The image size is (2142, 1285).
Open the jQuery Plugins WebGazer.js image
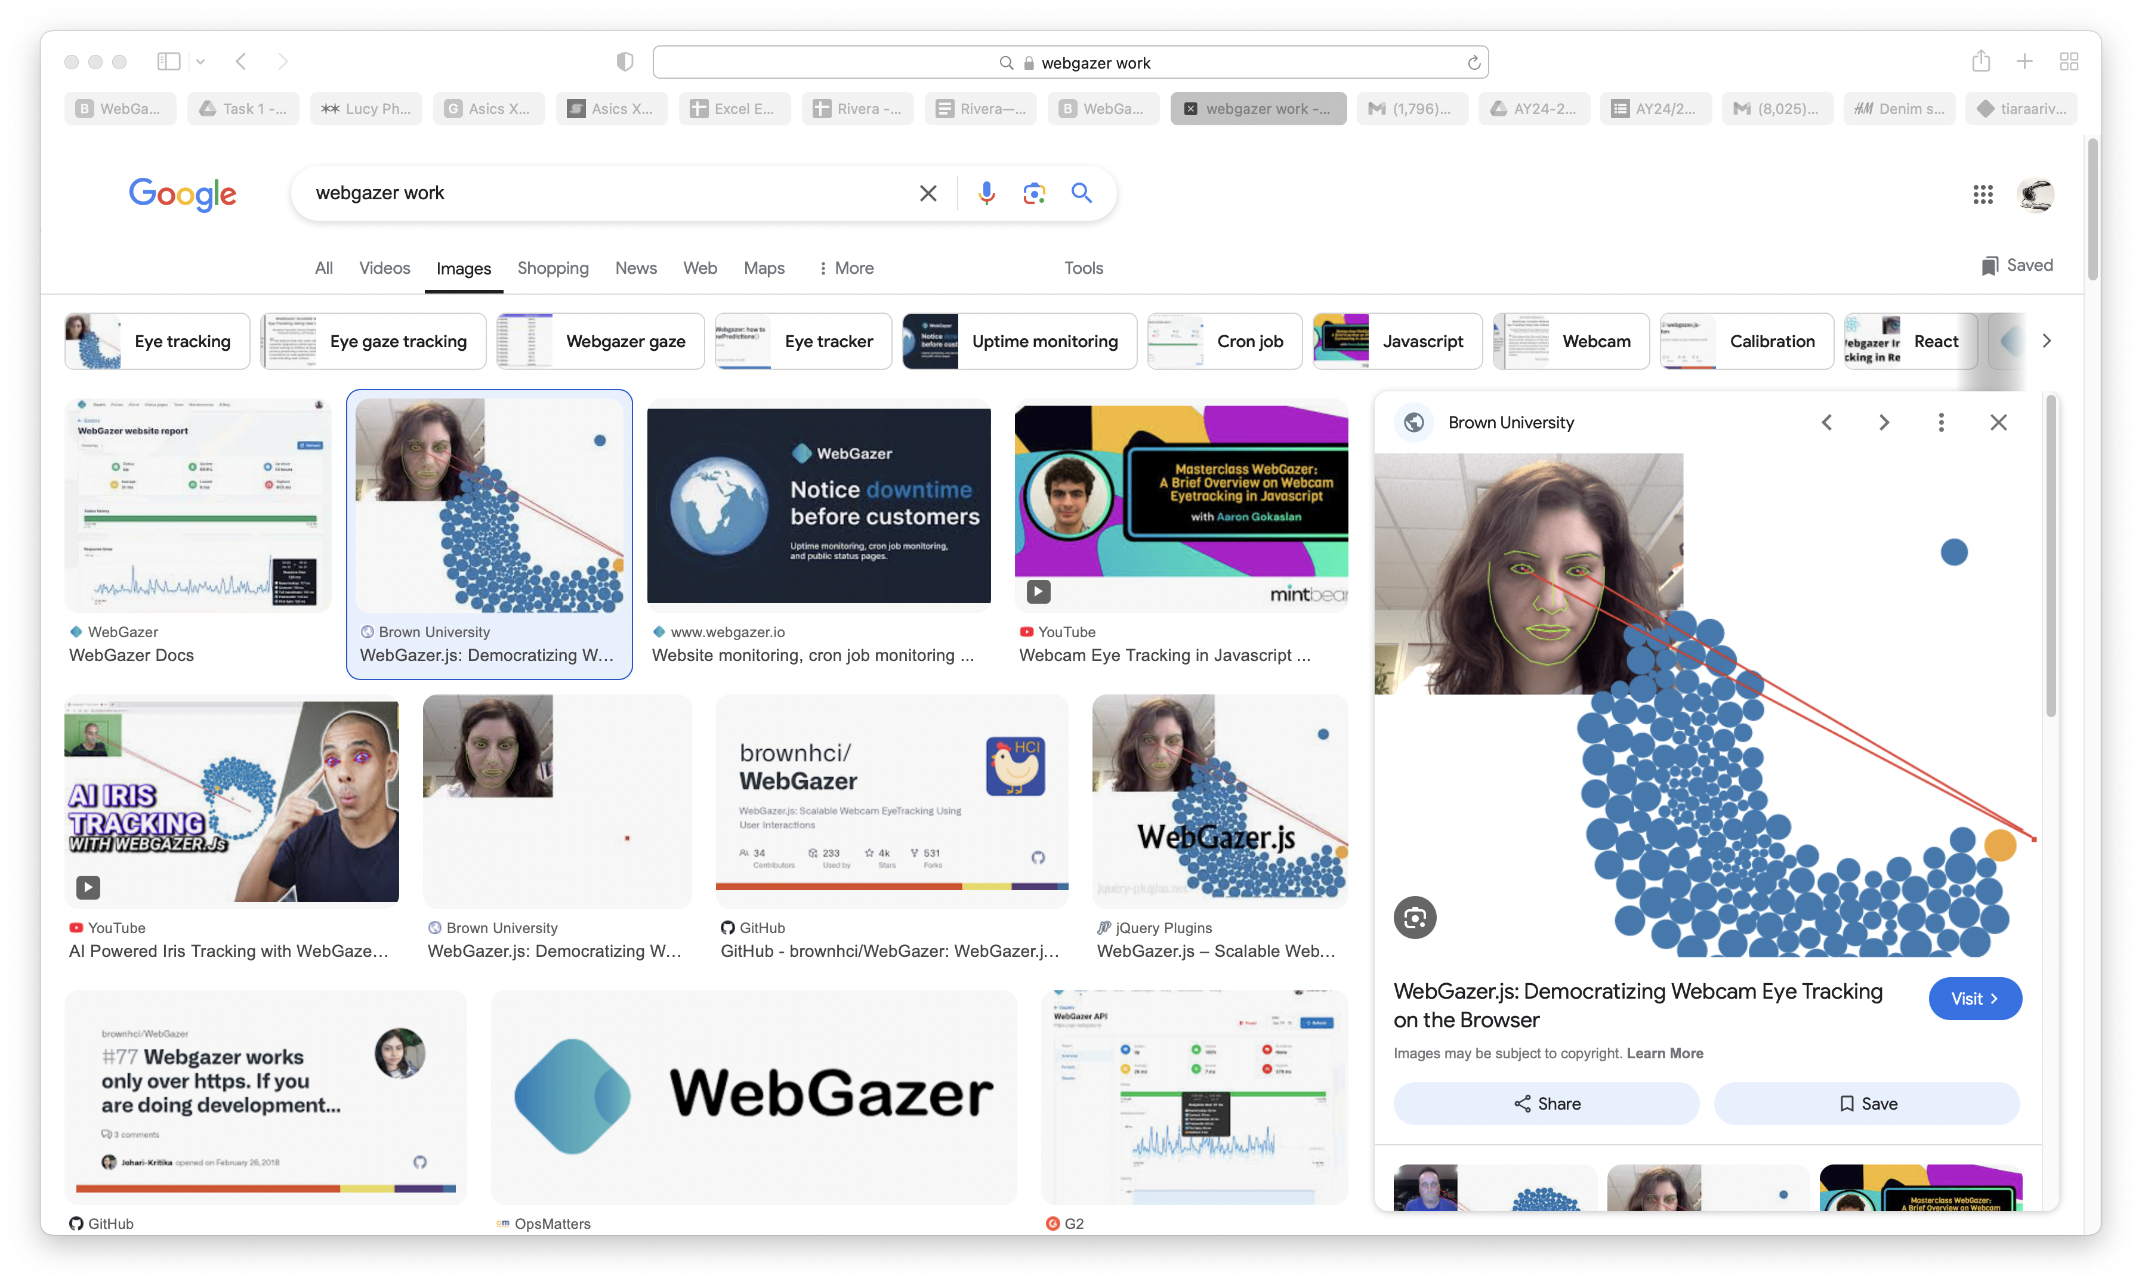[1220, 801]
